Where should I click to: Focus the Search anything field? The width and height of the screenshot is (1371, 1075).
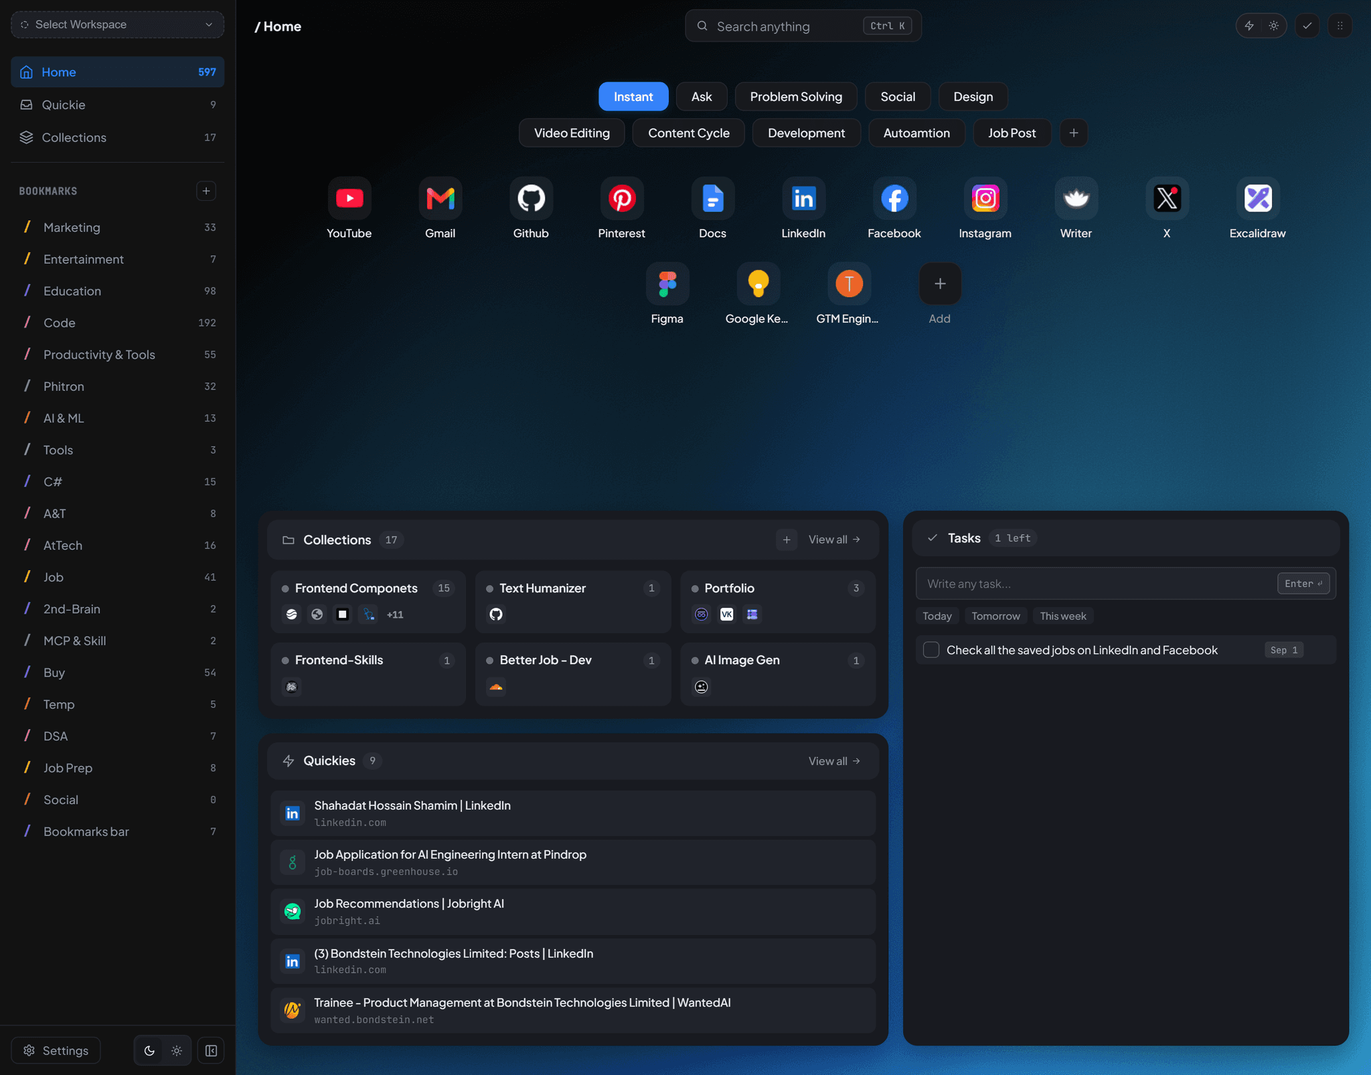[x=803, y=26]
